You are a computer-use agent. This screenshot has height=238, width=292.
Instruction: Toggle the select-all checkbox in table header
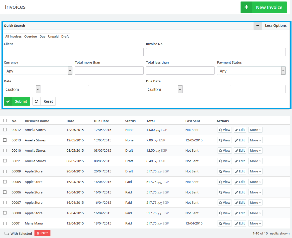(x=5, y=120)
